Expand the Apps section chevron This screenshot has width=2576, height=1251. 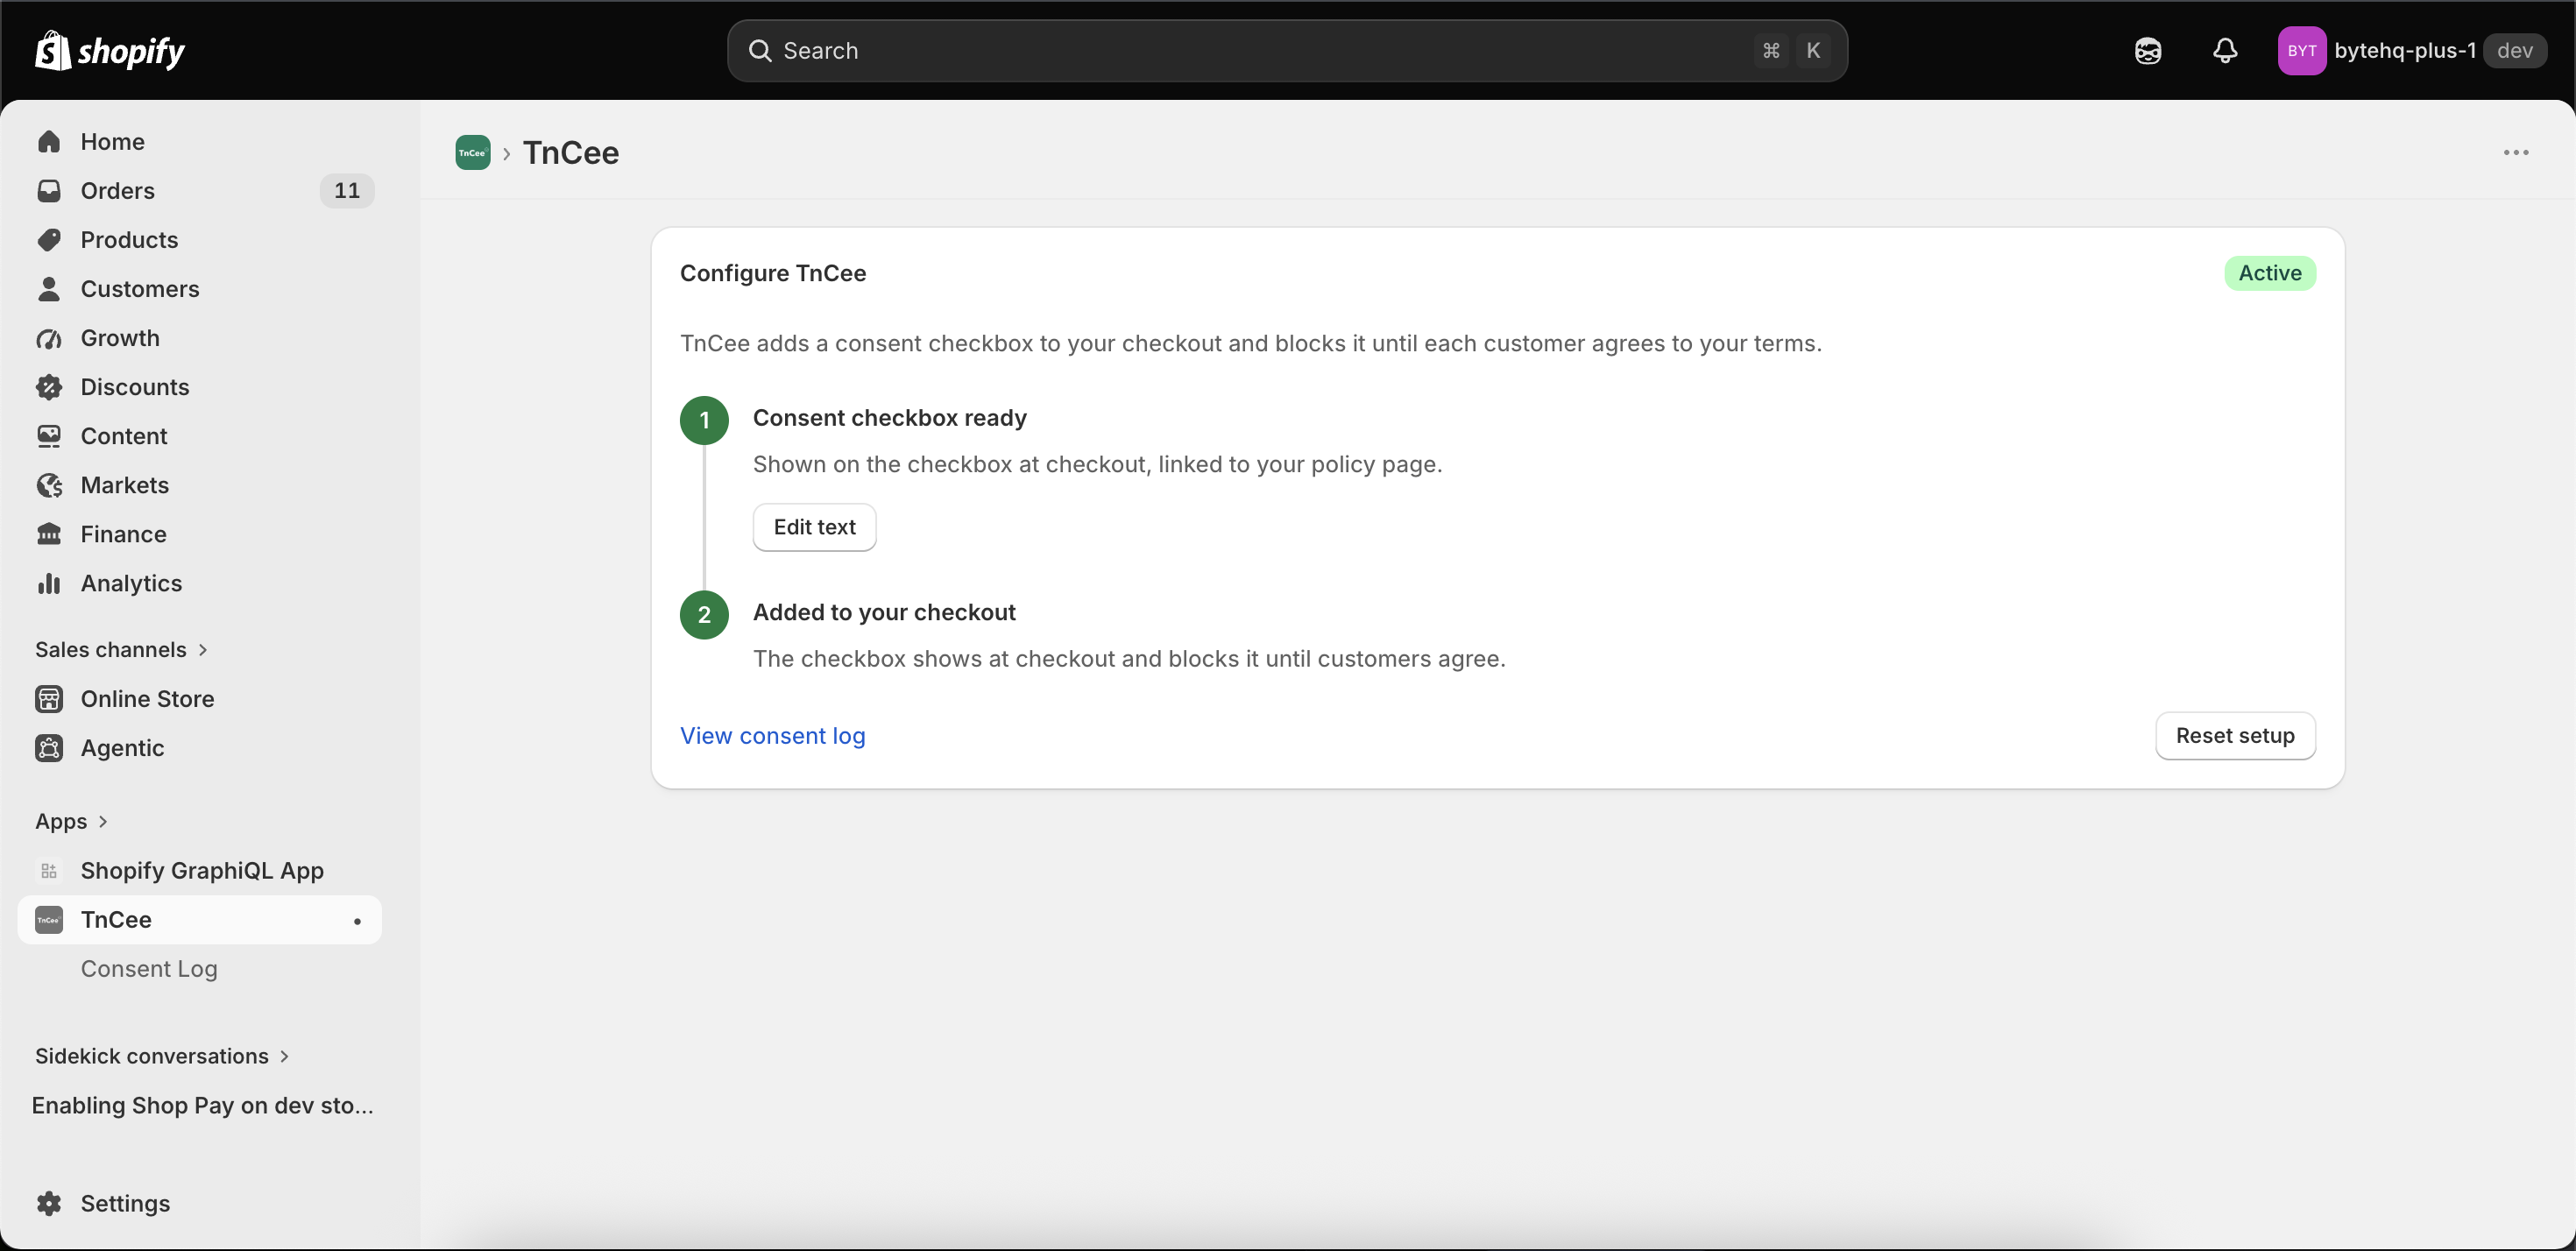pyautogui.click(x=102, y=821)
